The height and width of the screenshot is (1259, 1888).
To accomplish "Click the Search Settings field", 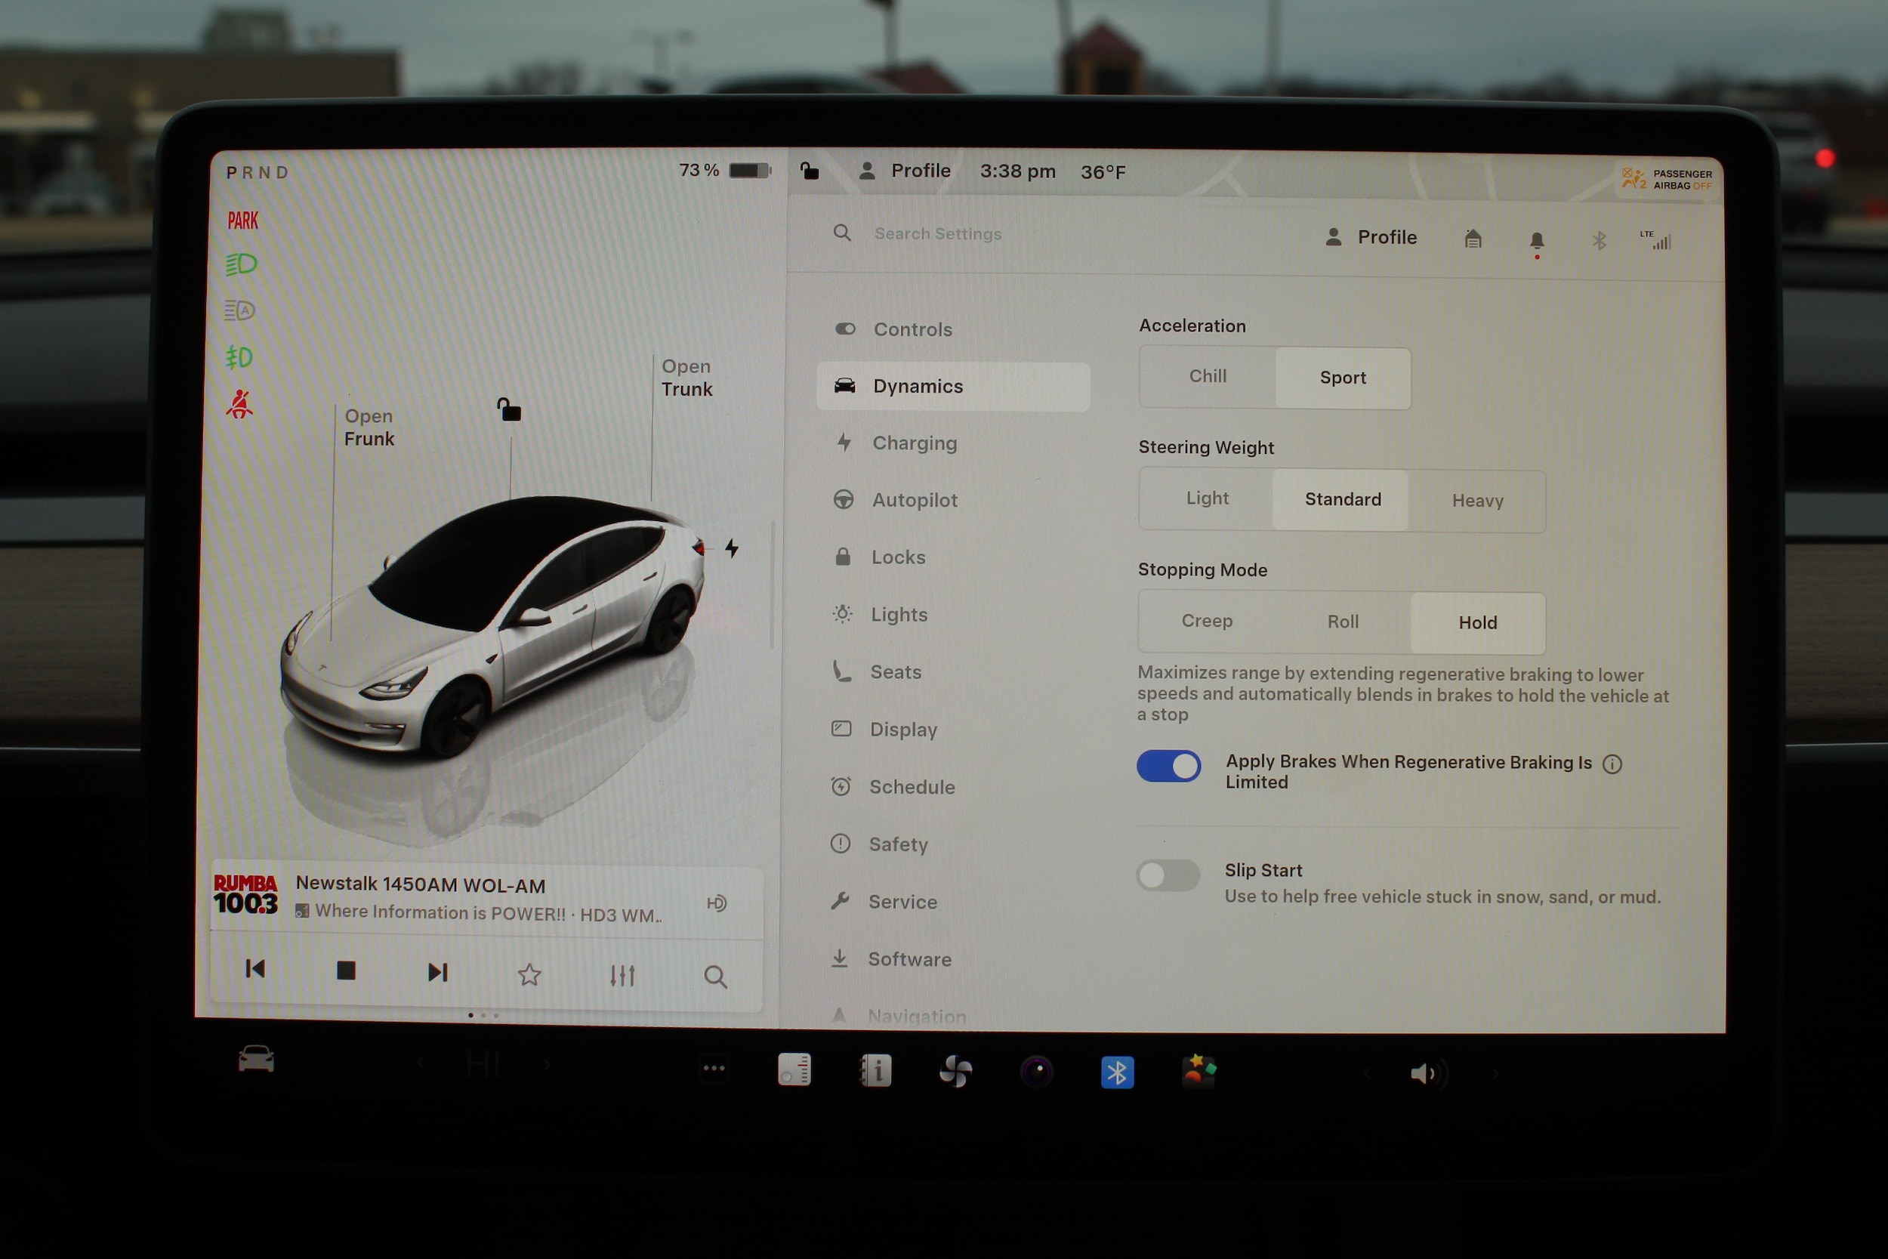I will coord(937,233).
